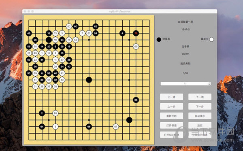Viewport: 243px width, 151px height.
Task: Click black stone 68 on the right side
Action: (x=136, y=100)
